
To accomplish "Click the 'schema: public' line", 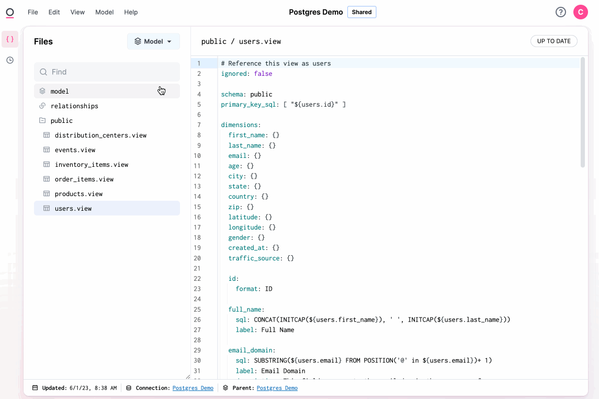I will pyautogui.click(x=246, y=94).
